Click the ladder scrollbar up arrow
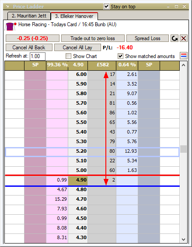This screenshot has width=192, height=247. coord(183,65)
